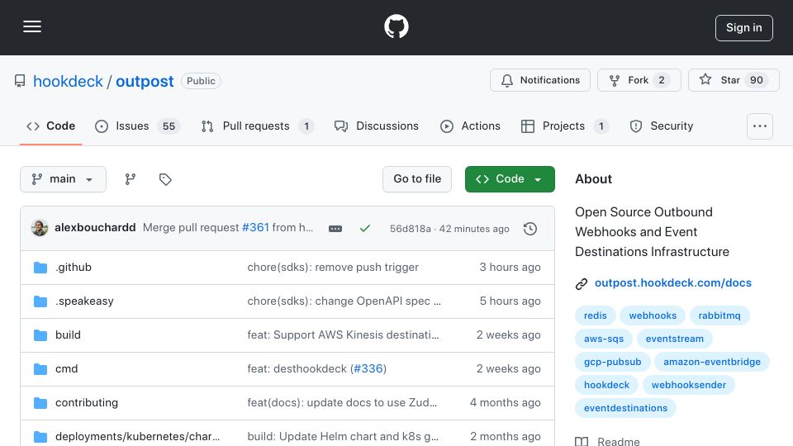Click the Notifications bell button
Screen dimensions: 793x446
[x=540, y=80]
